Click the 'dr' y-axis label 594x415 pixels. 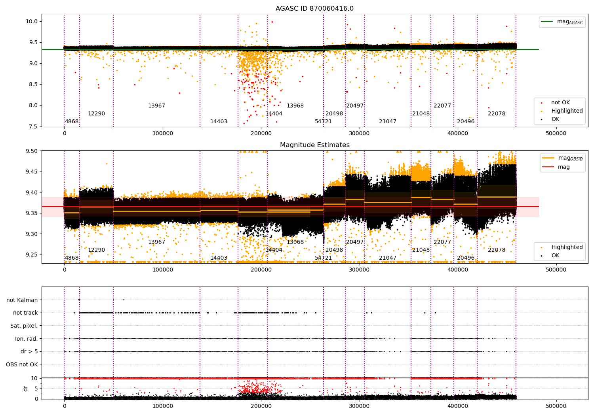pos(26,389)
